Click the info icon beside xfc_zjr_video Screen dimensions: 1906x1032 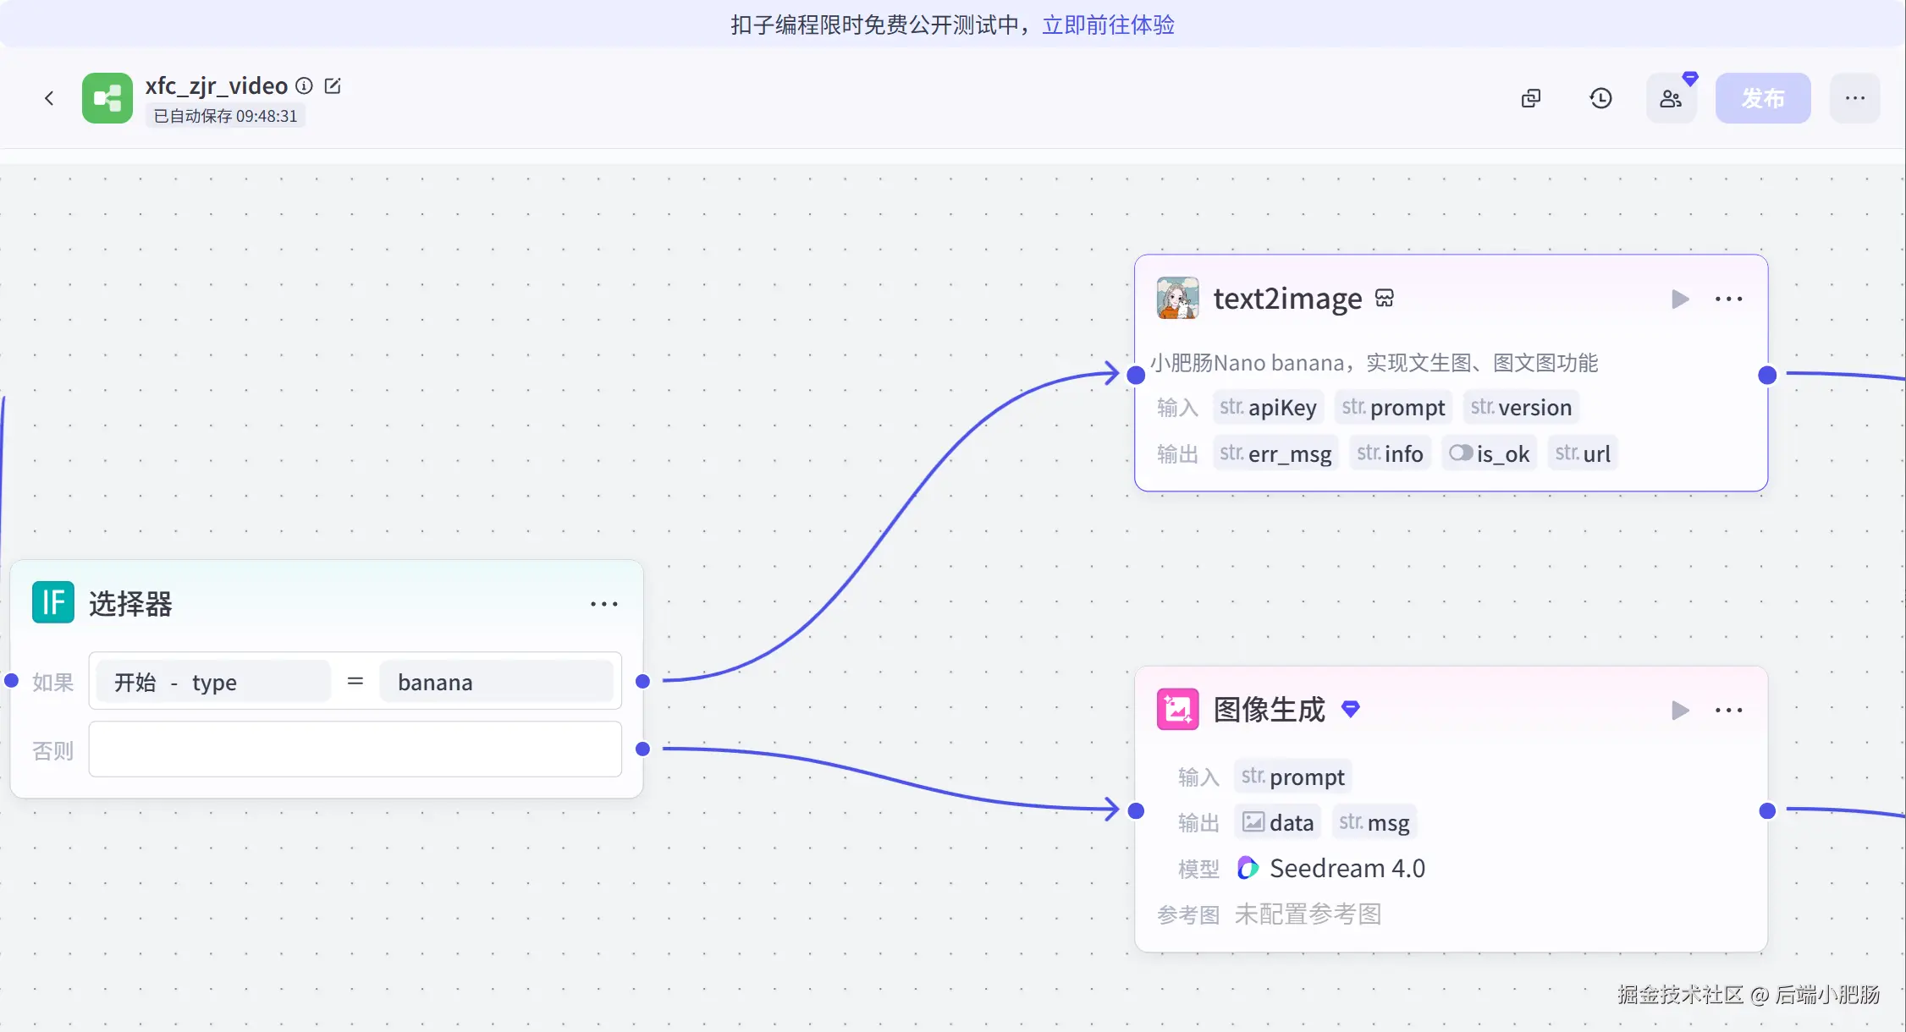click(304, 86)
